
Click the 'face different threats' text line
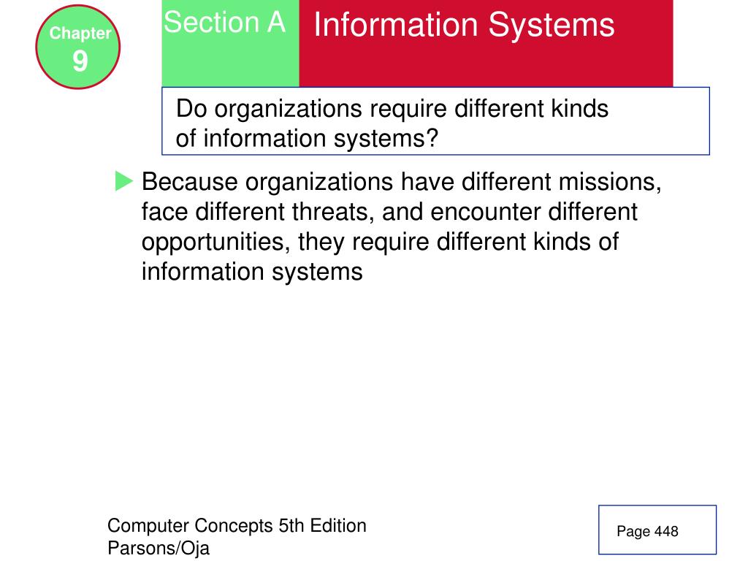coord(389,212)
